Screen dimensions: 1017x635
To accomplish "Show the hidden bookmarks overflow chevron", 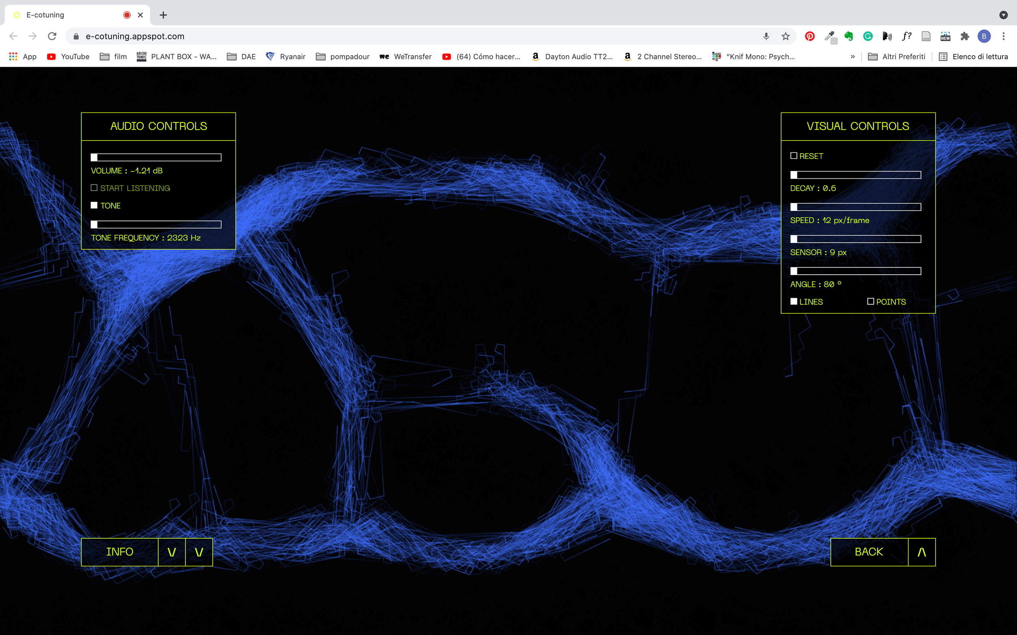I will click(853, 56).
